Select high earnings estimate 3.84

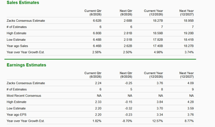[160, 102]
